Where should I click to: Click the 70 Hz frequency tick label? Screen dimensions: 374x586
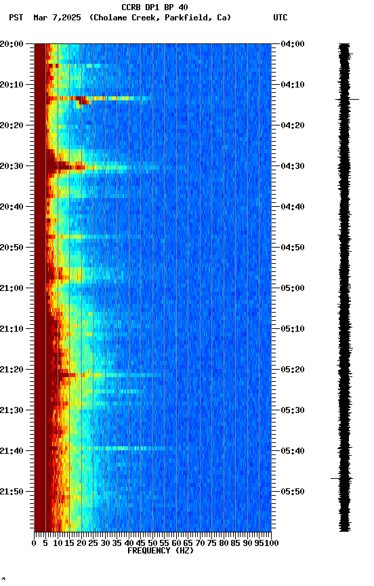tap(200, 543)
